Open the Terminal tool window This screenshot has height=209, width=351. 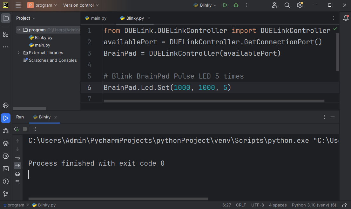pos(6,169)
